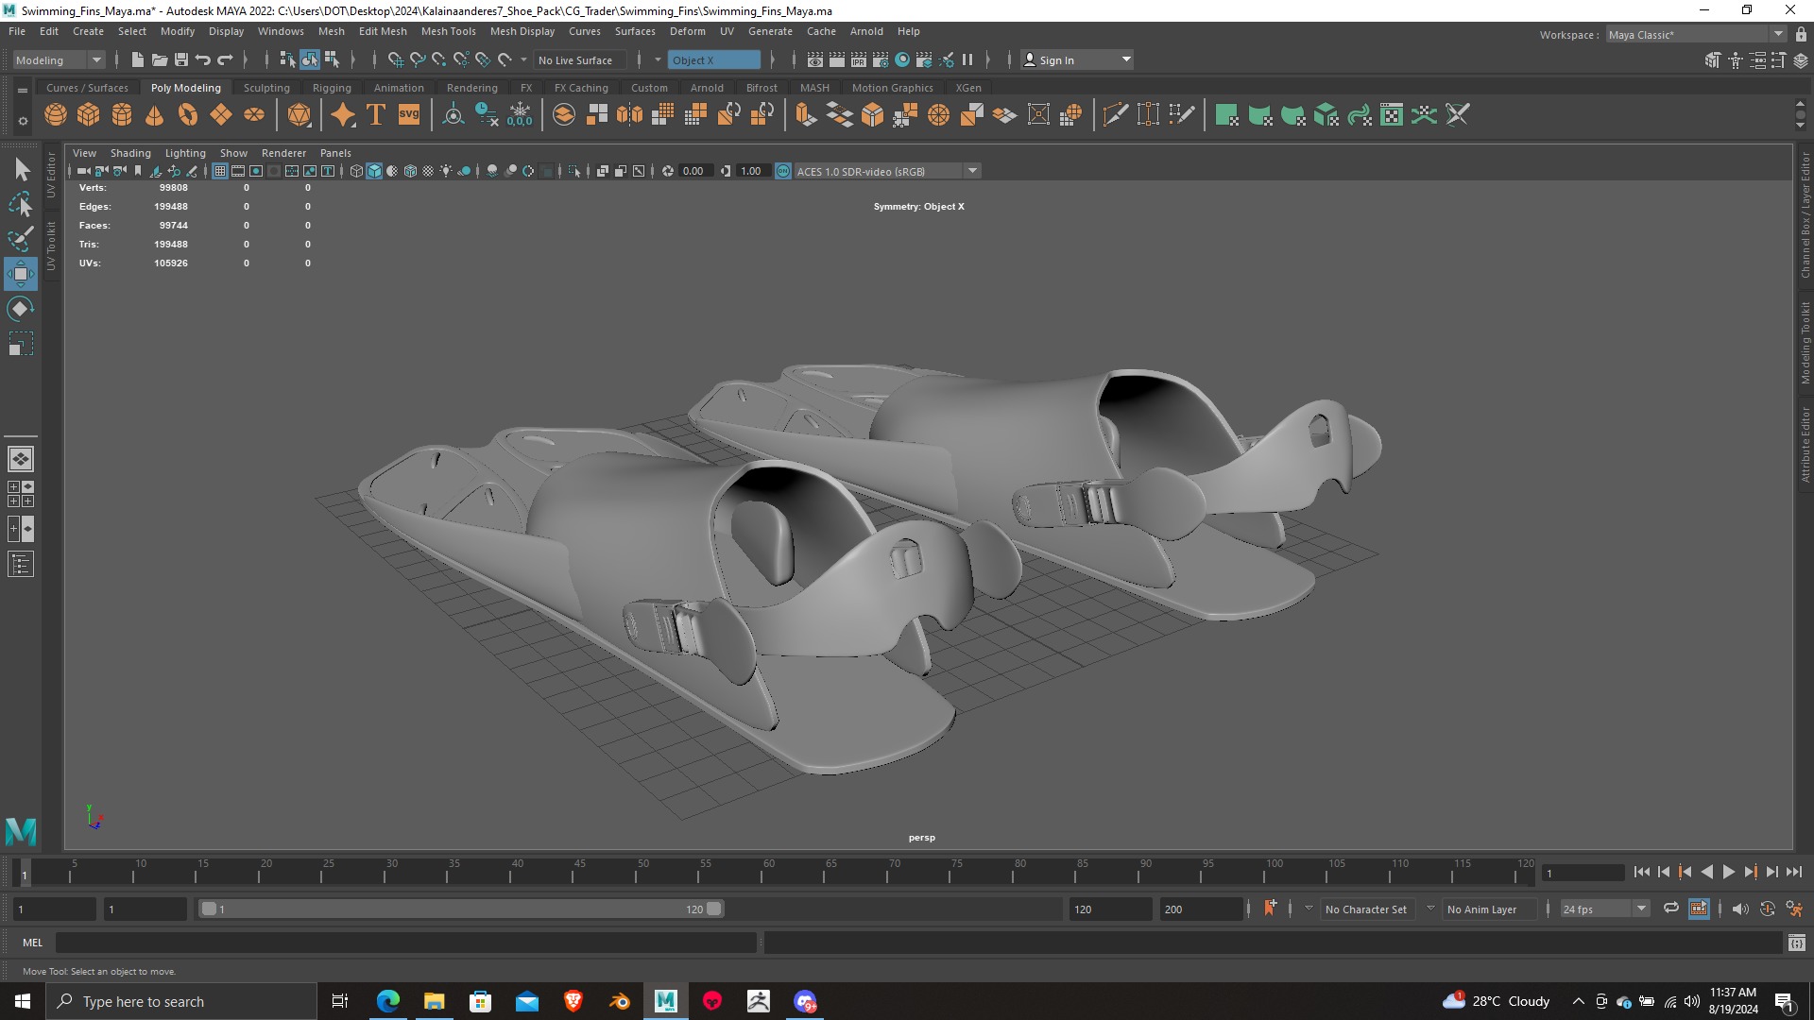
Task: Open the shelf options gear menu
Action: (23, 121)
